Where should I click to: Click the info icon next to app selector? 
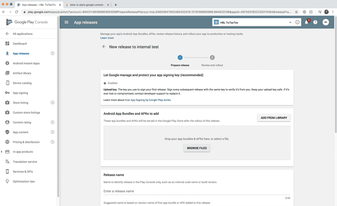click(x=298, y=22)
